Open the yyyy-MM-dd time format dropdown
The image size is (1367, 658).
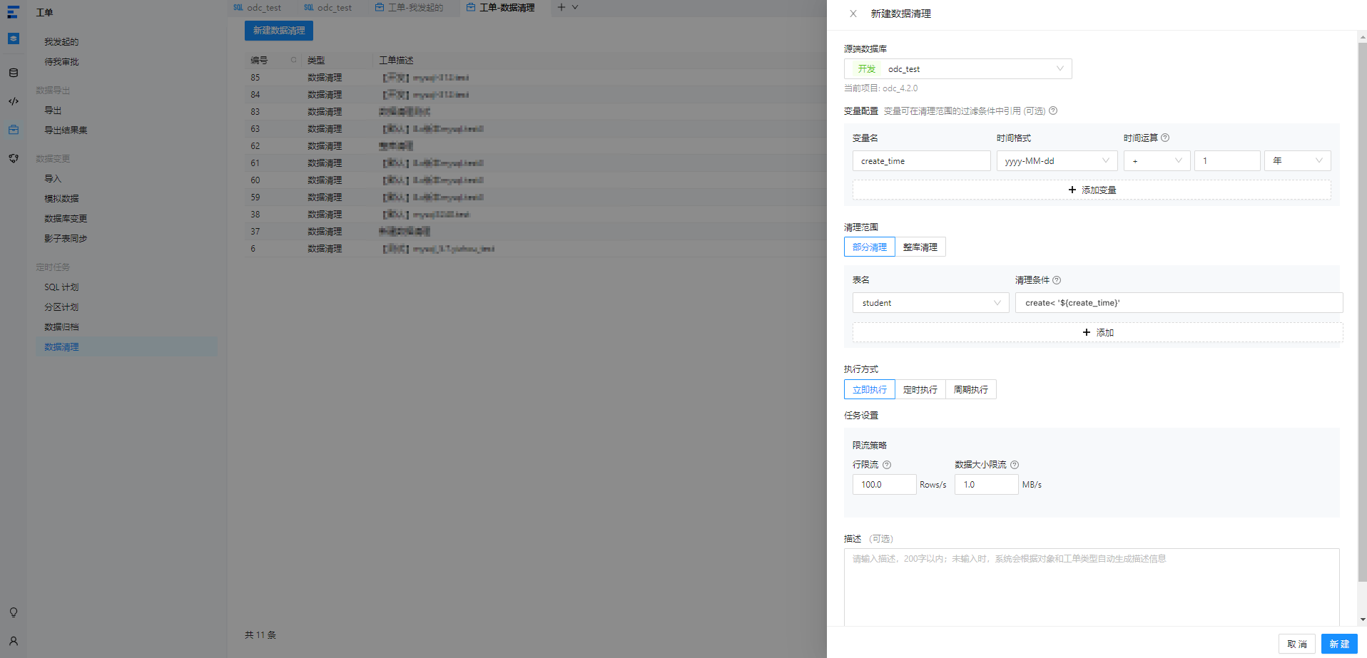click(1057, 161)
